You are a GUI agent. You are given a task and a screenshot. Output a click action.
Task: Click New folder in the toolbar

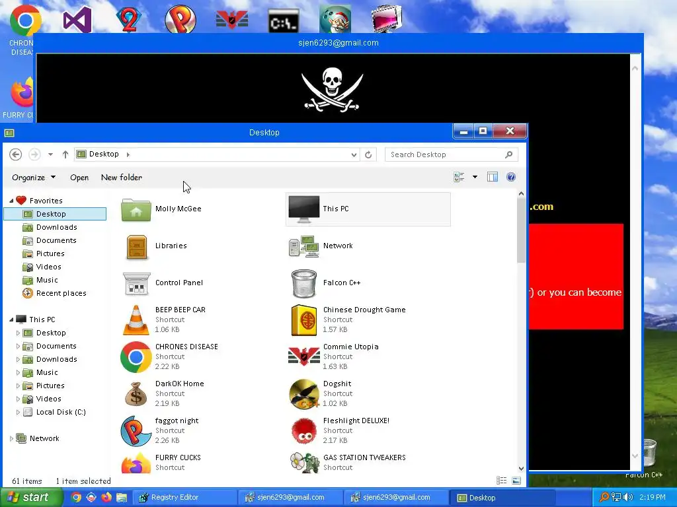click(x=122, y=177)
